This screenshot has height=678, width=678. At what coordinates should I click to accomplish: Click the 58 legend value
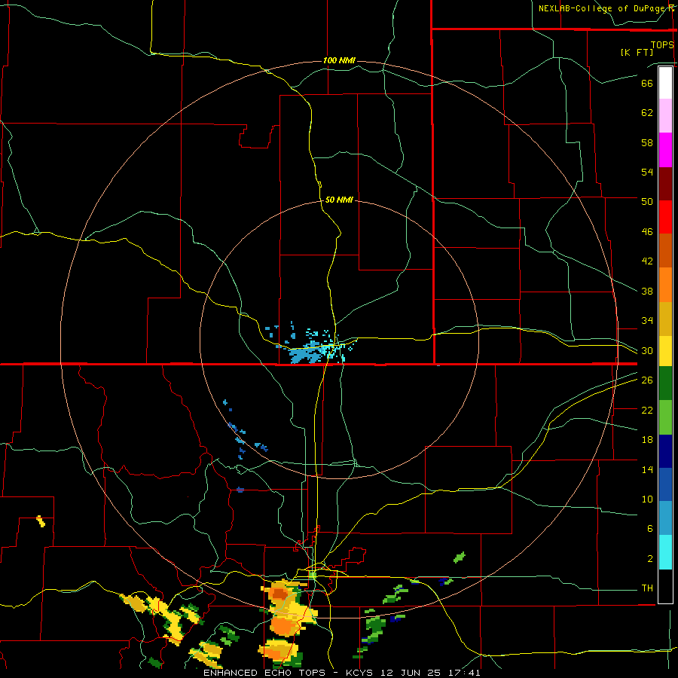[x=647, y=142]
